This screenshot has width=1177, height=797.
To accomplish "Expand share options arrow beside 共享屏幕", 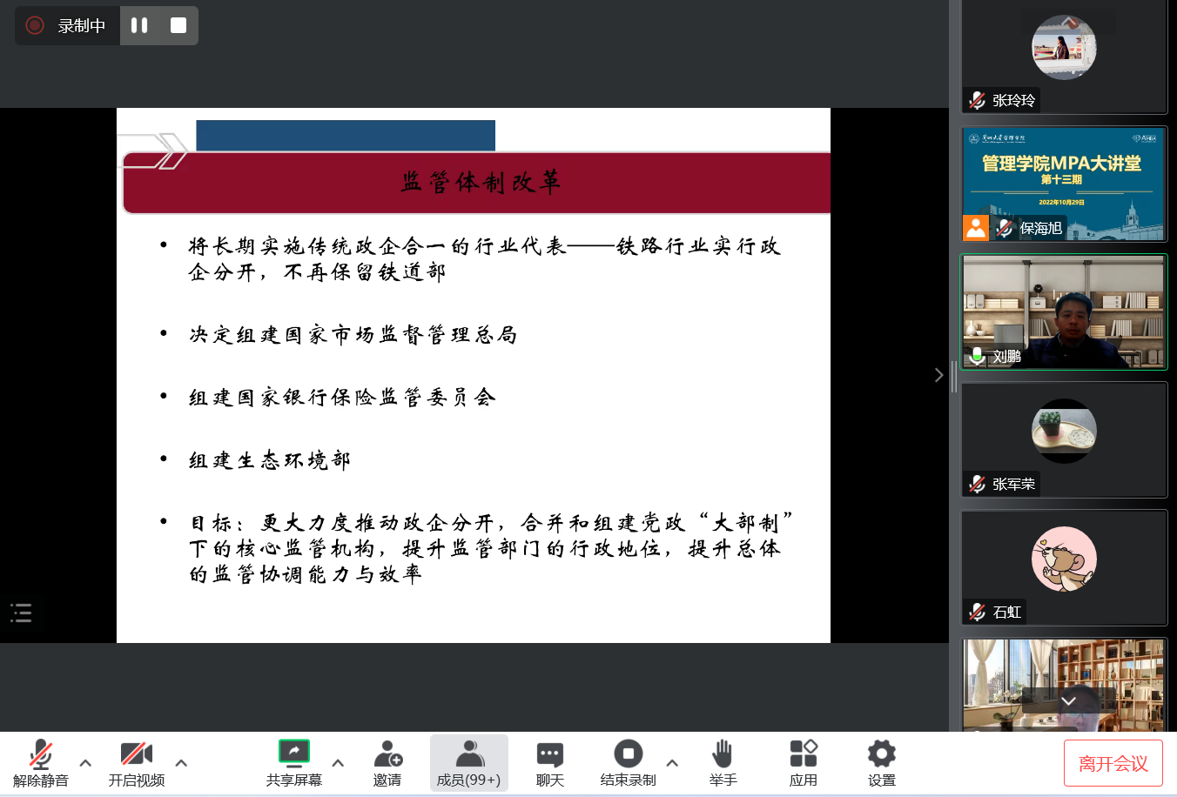I will click(338, 763).
